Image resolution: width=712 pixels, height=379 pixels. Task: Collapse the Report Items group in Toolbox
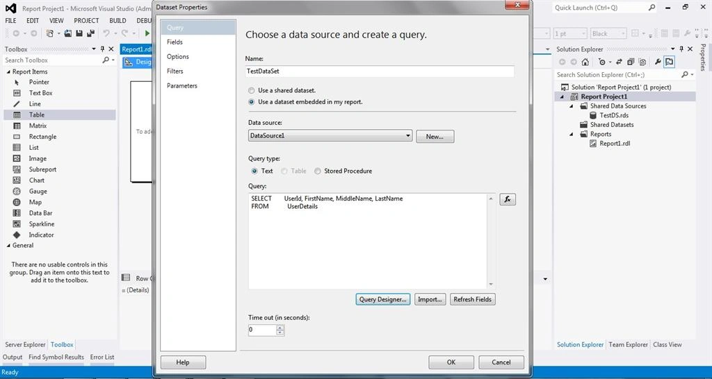pos(8,71)
